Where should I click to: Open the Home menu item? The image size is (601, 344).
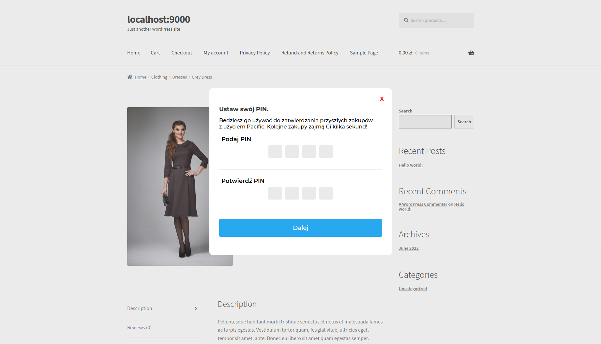(x=134, y=53)
